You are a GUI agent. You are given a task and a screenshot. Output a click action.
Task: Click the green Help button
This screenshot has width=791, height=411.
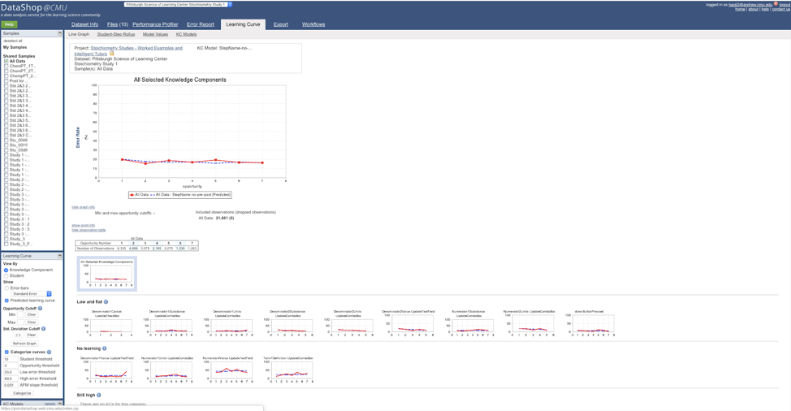click(9, 24)
